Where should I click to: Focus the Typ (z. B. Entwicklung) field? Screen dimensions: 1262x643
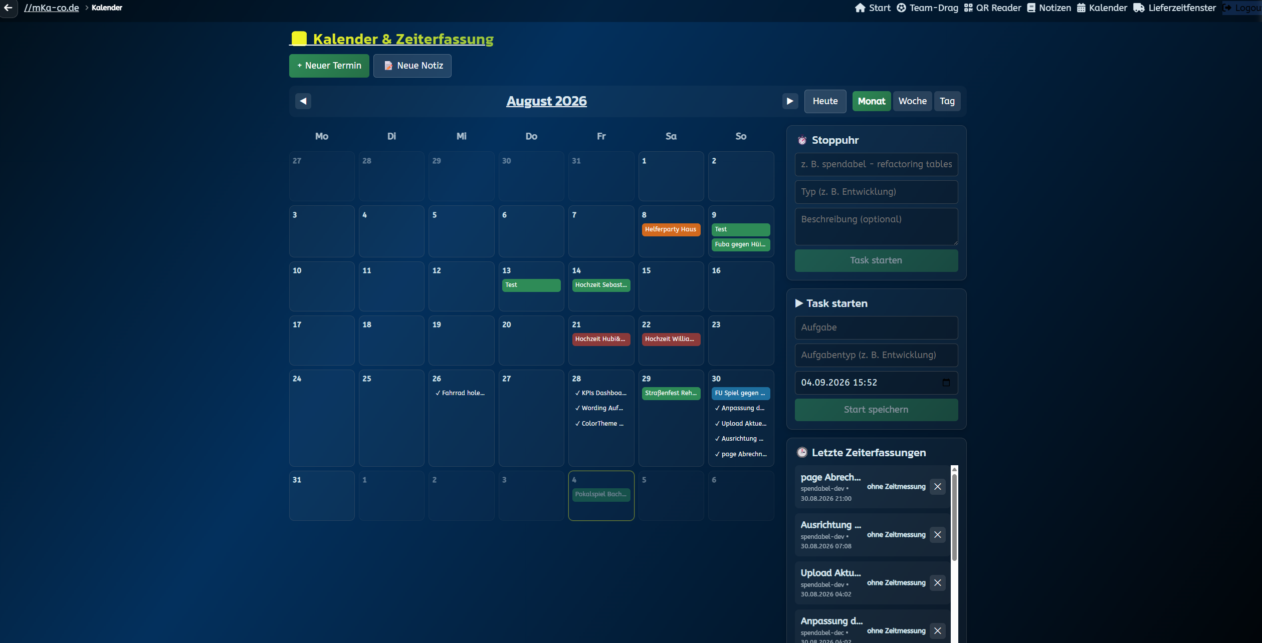click(876, 192)
